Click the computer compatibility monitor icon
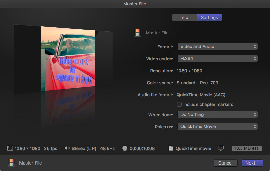Viewport: 270px width, 171px height. 221,148
